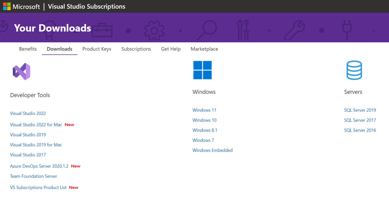The image size is (389, 203).
Task: Open the SQL Server 2019 link
Action: (360, 110)
